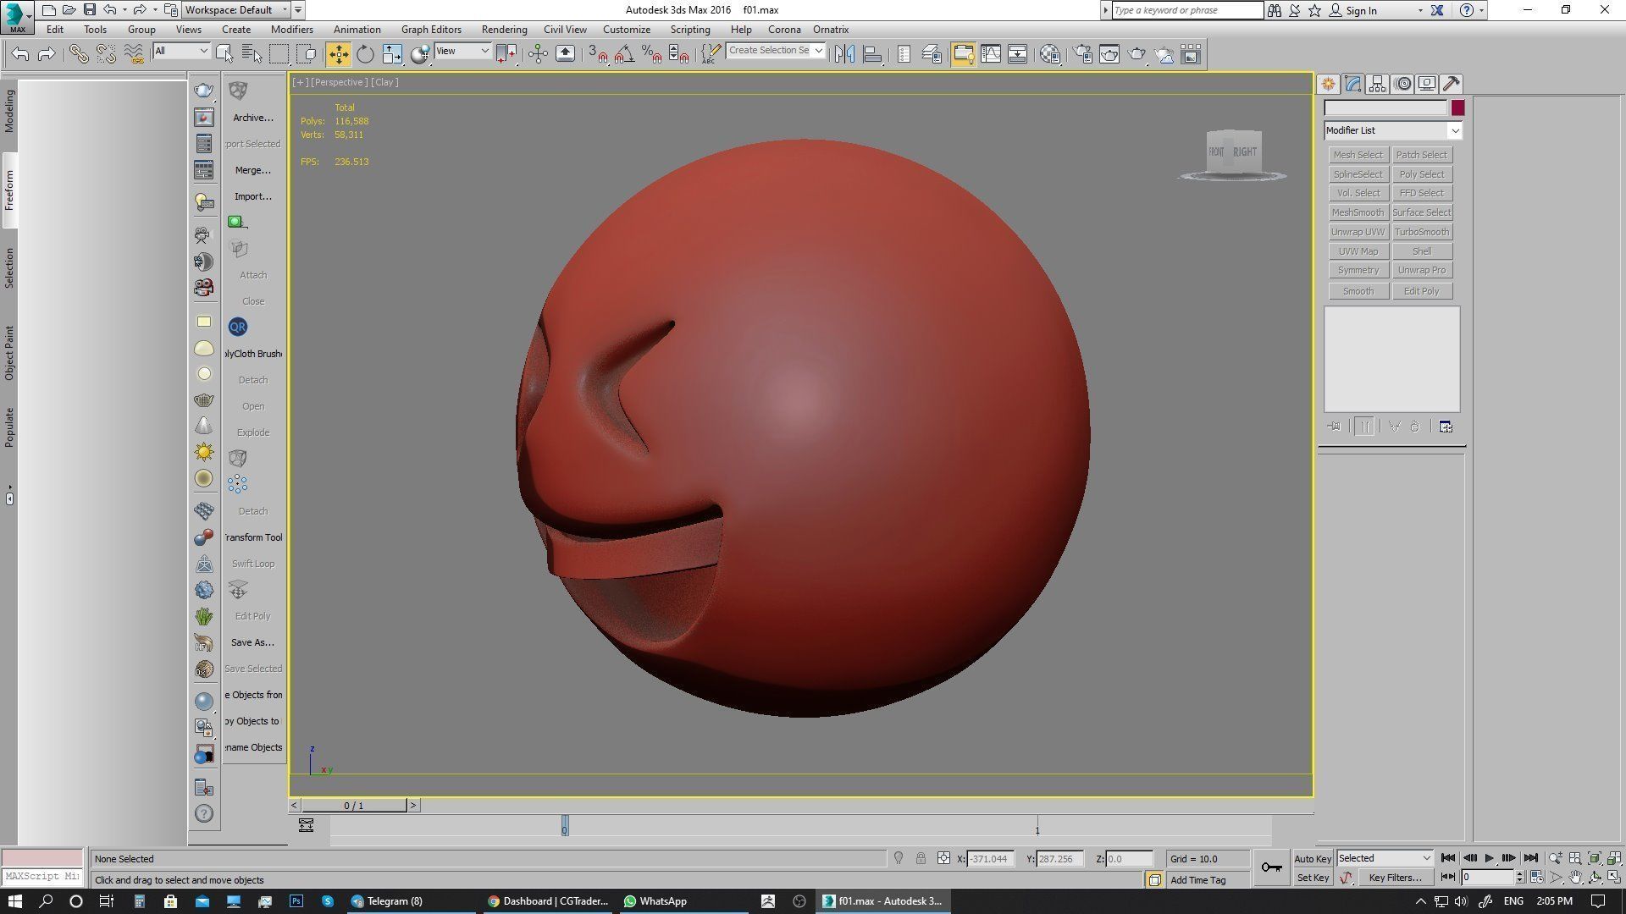Click Save As... in the left panel
1626x914 pixels.
(252, 642)
